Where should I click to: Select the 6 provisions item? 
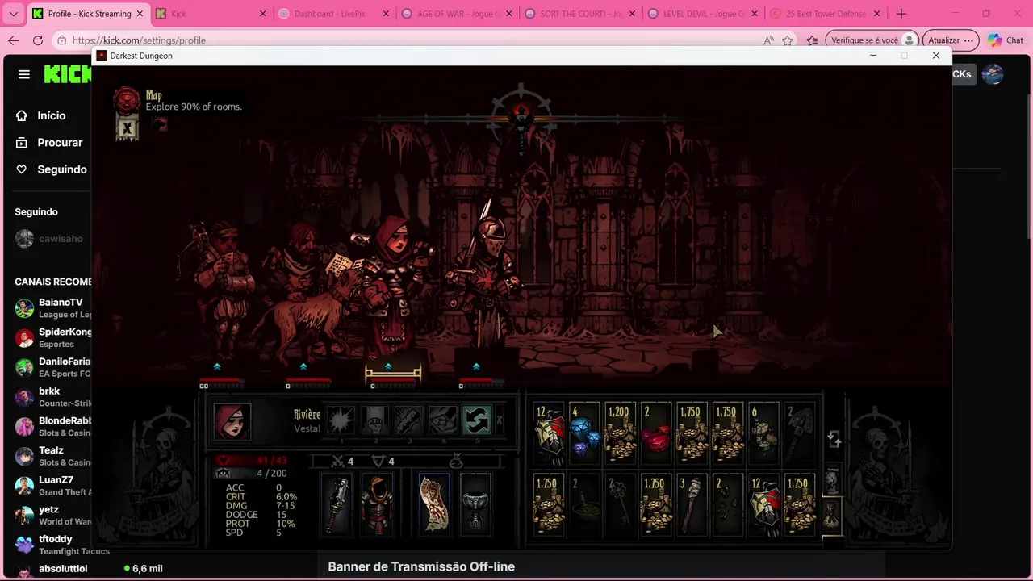point(763,433)
